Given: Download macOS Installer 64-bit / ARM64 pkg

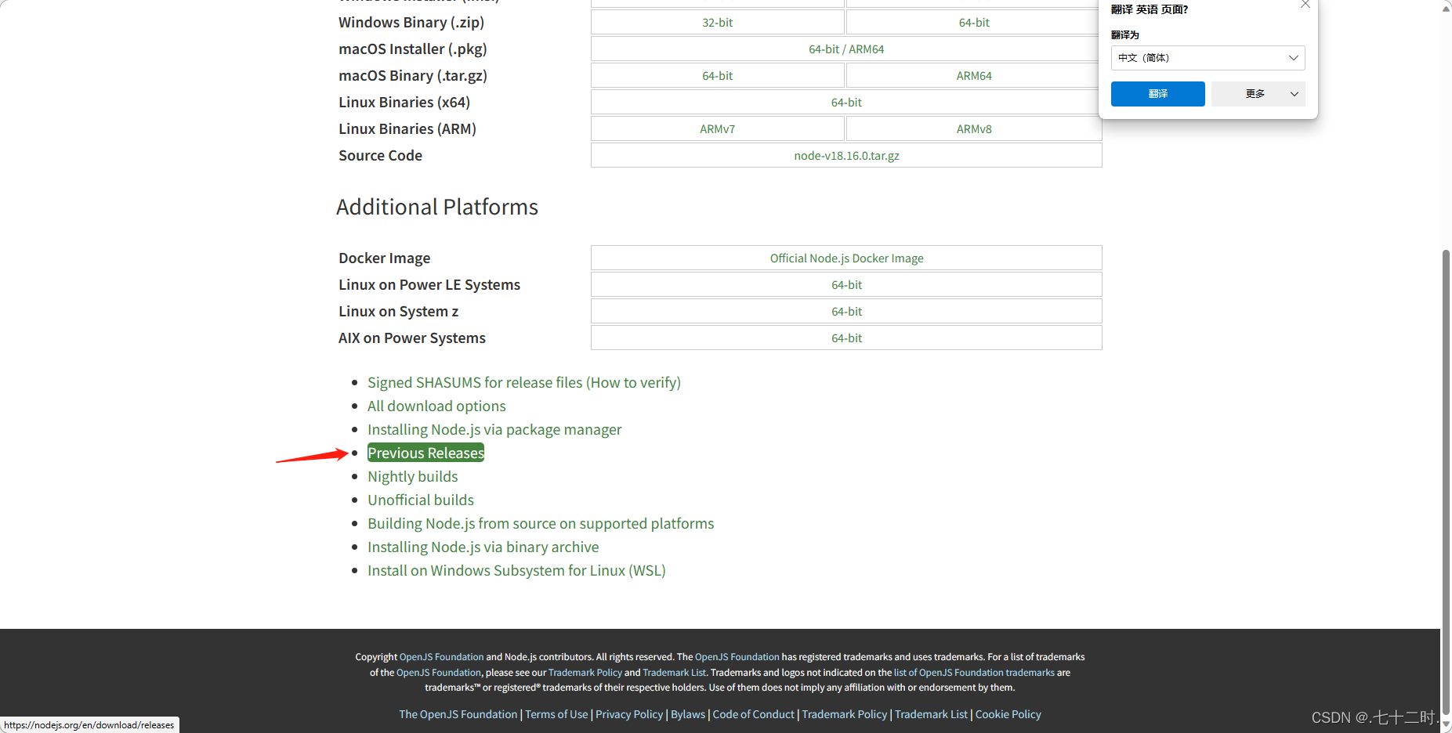Looking at the screenshot, I should coord(846,49).
